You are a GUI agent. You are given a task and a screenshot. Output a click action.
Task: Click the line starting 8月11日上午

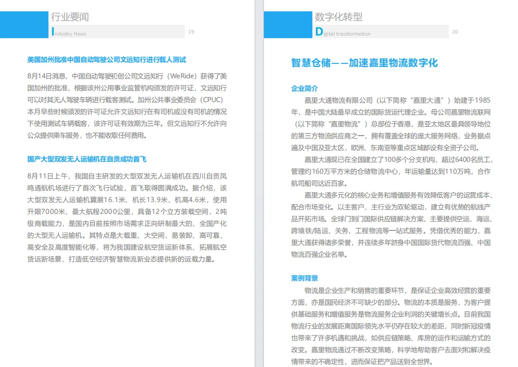(127, 176)
